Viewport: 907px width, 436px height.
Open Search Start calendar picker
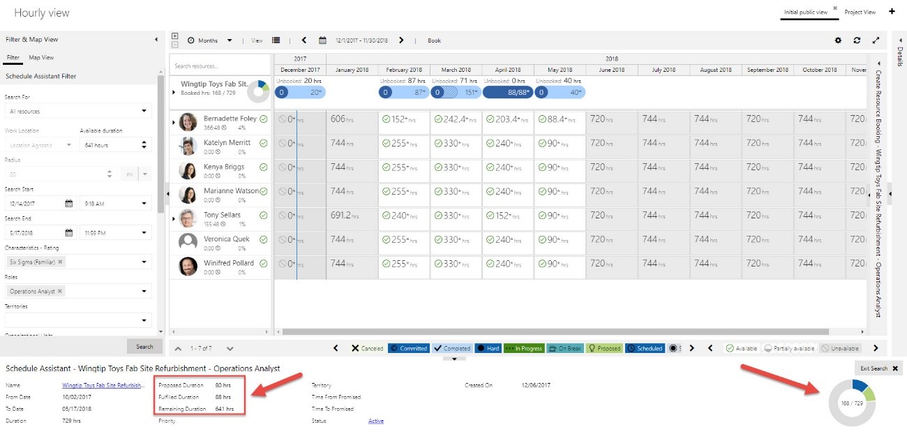click(x=68, y=204)
